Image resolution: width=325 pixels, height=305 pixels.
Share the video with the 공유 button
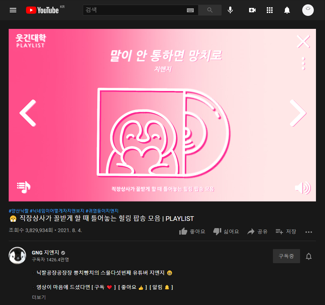[257, 231]
